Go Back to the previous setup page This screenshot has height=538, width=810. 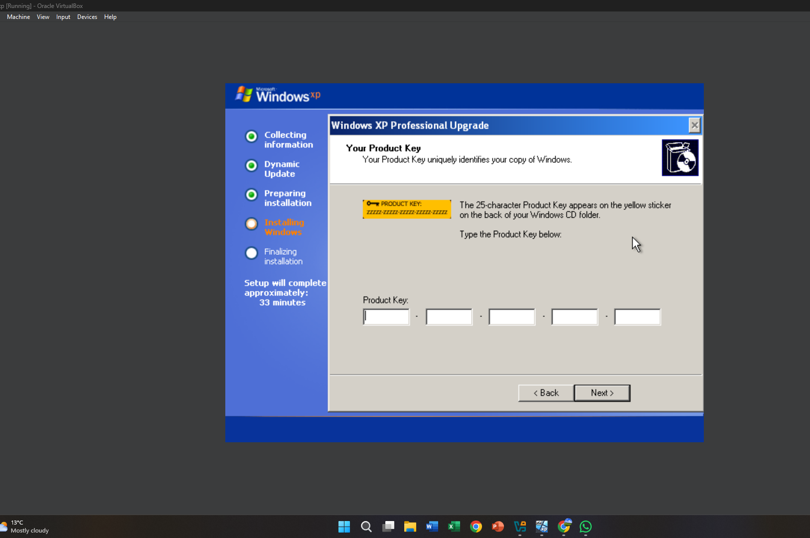pyautogui.click(x=546, y=393)
